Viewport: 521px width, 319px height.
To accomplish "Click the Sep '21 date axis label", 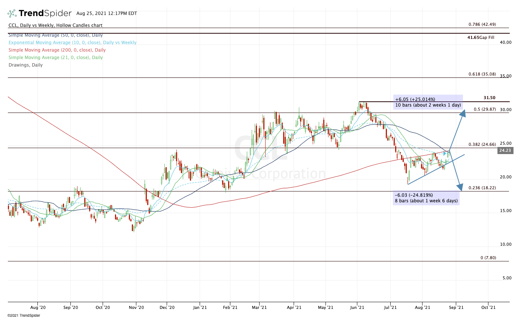I will point(455,307).
